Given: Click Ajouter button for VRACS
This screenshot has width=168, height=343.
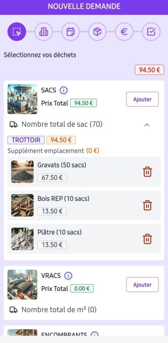Looking at the screenshot, I should (143, 284).
